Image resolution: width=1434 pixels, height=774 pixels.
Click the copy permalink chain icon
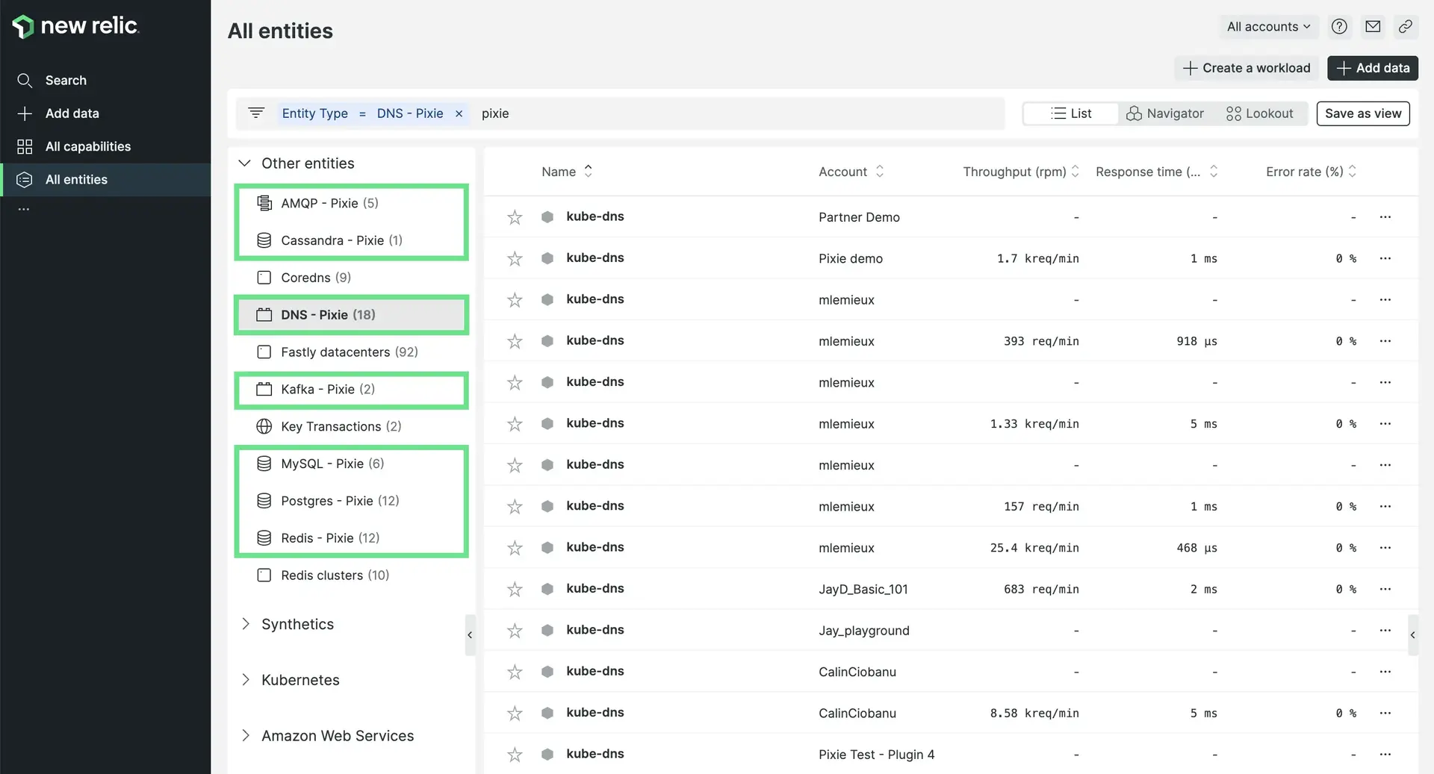click(1405, 27)
